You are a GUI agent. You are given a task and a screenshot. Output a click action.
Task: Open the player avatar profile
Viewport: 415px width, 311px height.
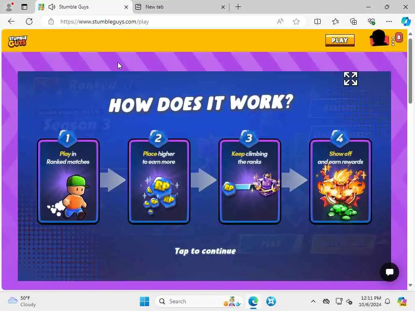(x=379, y=38)
